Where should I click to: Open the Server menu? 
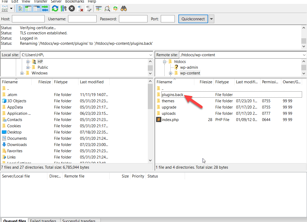(56, 2)
